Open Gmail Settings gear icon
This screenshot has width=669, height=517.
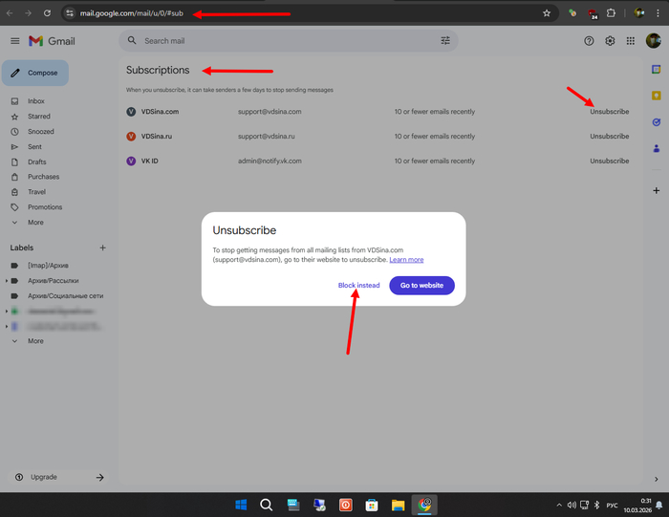click(610, 41)
